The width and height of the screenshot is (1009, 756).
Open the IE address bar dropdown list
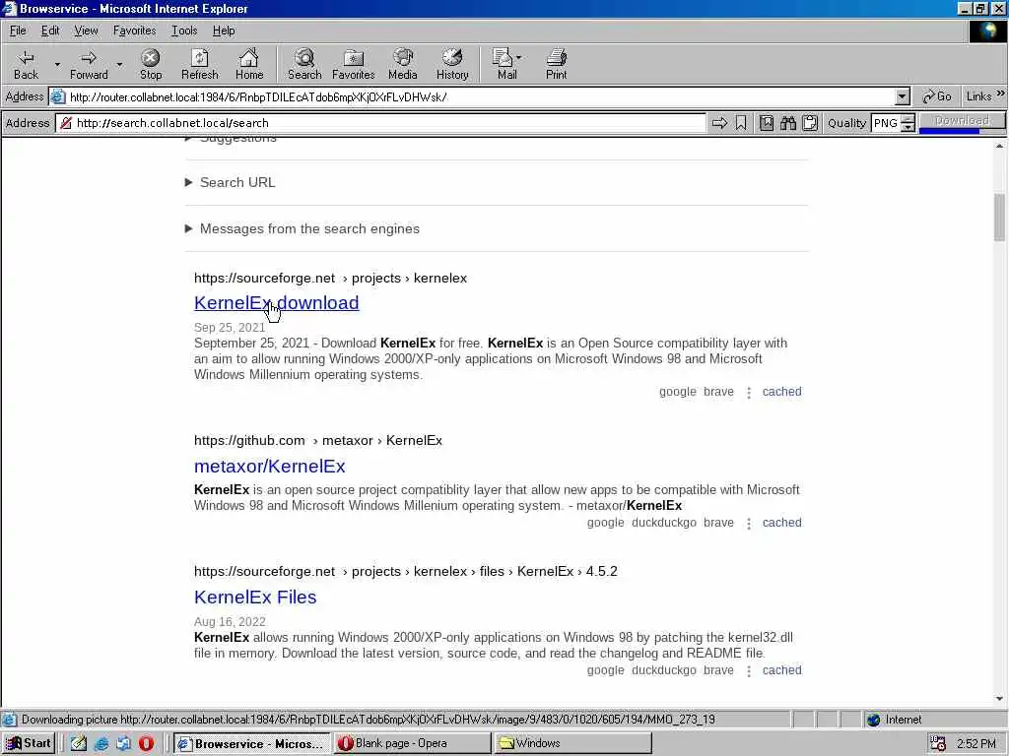coord(903,97)
